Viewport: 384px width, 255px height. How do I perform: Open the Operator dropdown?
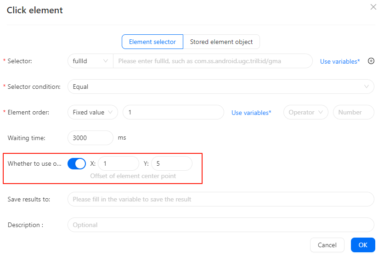click(x=305, y=112)
